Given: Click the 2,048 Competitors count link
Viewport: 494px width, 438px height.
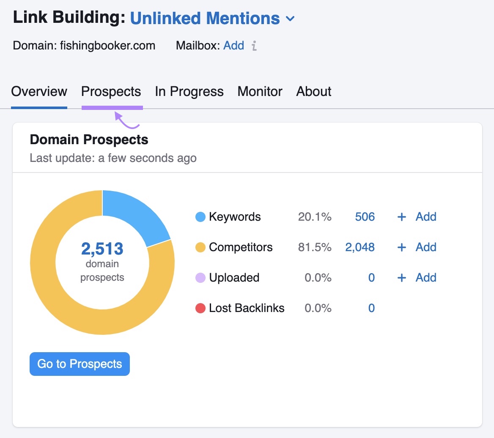Looking at the screenshot, I should click(360, 247).
